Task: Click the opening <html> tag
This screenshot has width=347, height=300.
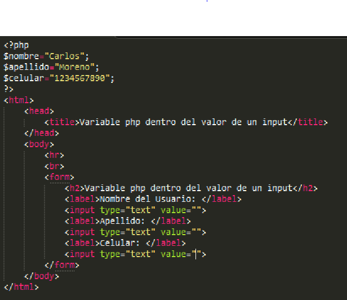Action: [19, 100]
